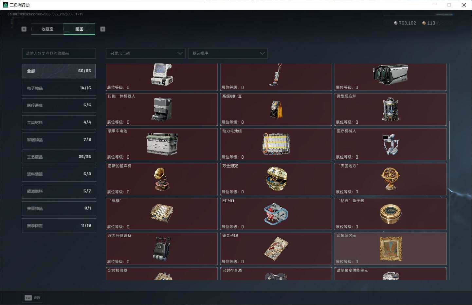Select the 鎏金卡牌 gilded card icon
472x305 pixels.
276,249
